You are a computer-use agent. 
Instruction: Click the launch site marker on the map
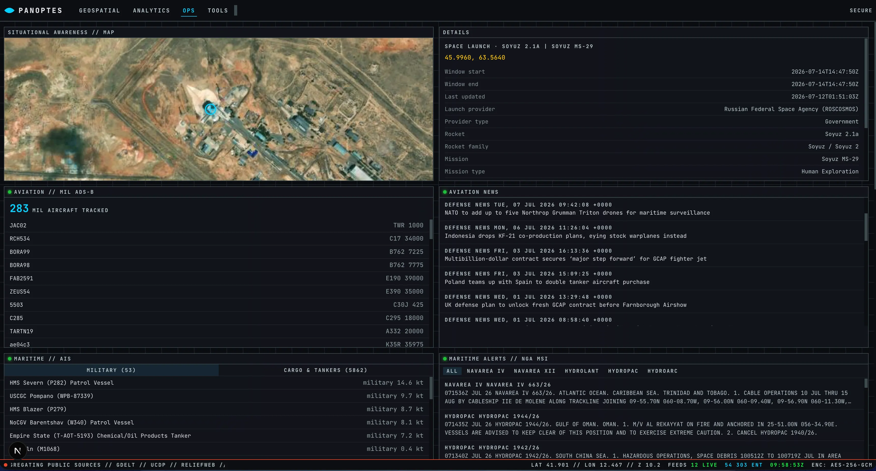click(x=210, y=109)
